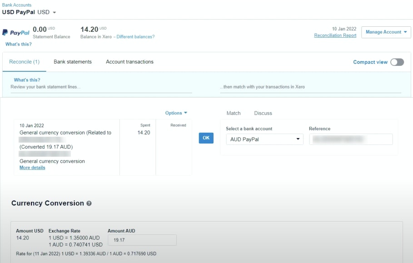Click the '1 AUD = 0.740741 USD' rate
Viewport: 413px width, 263px height.
pos(75,244)
